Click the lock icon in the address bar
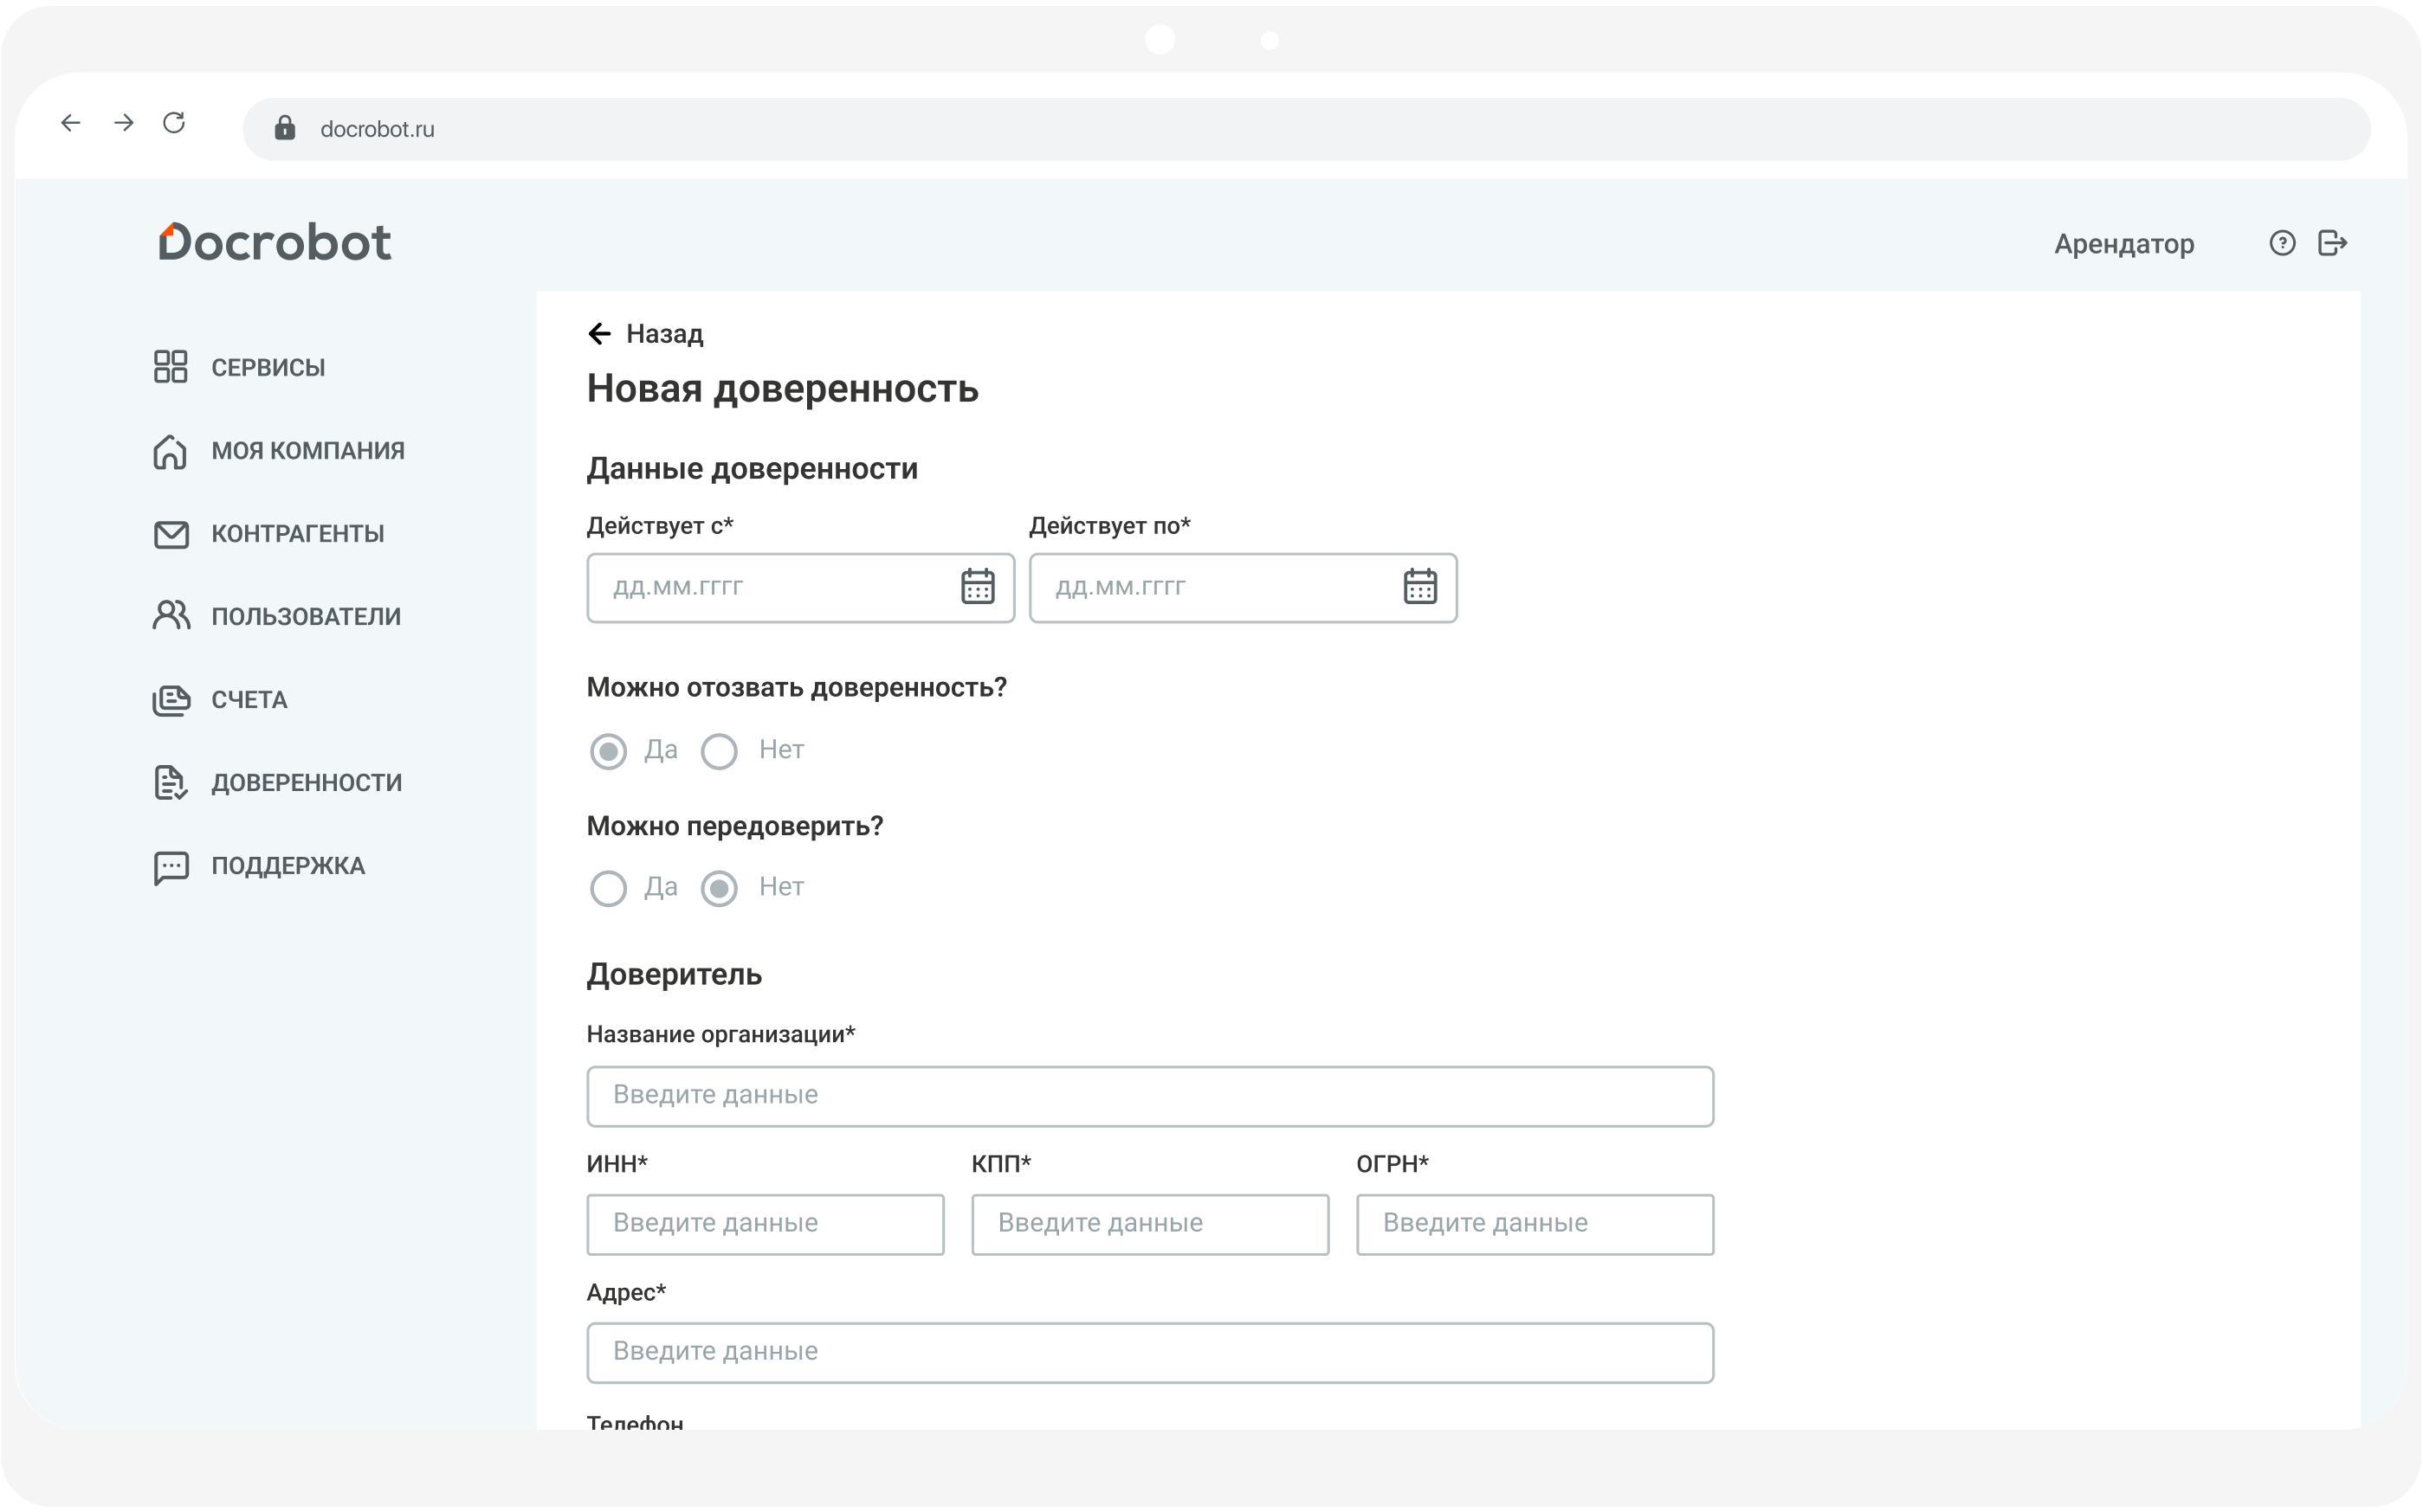 [285, 128]
